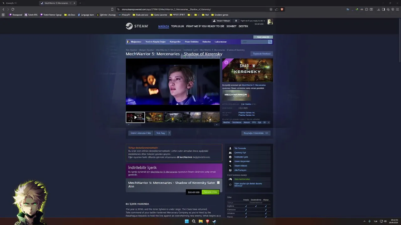Open the Haberler news tab

click(x=206, y=42)
